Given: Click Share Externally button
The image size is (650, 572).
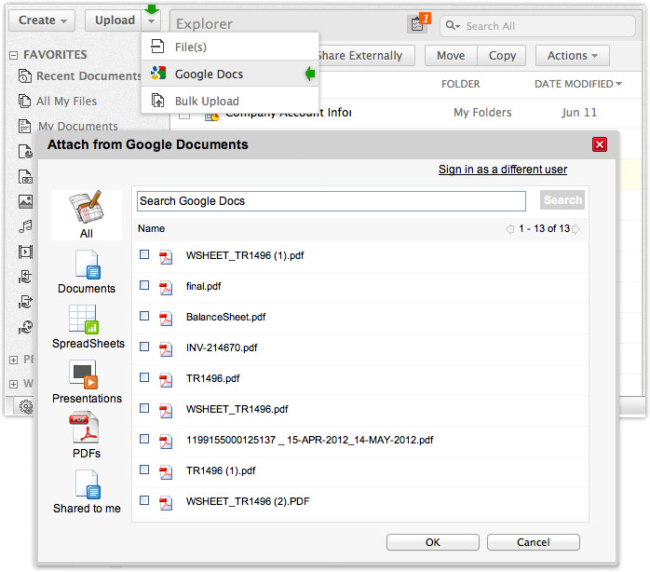Looking at the screenshot, I should pos(367,56).
